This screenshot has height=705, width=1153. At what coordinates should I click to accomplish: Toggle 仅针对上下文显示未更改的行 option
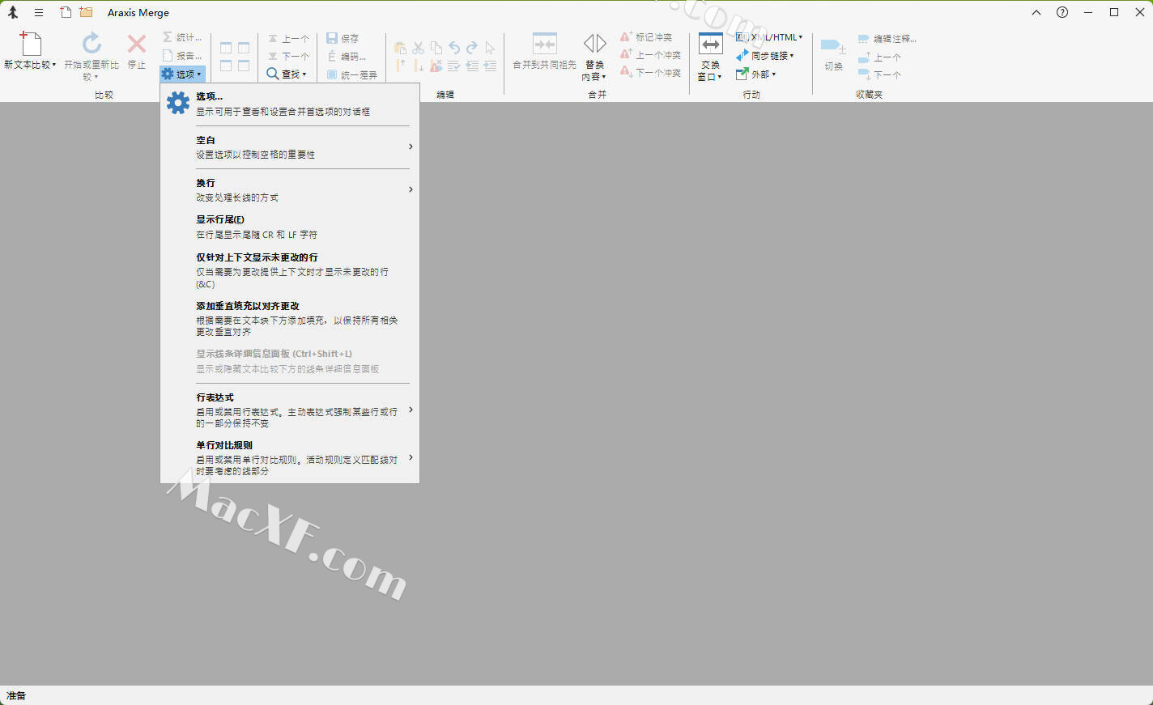[x=290, y=270]
